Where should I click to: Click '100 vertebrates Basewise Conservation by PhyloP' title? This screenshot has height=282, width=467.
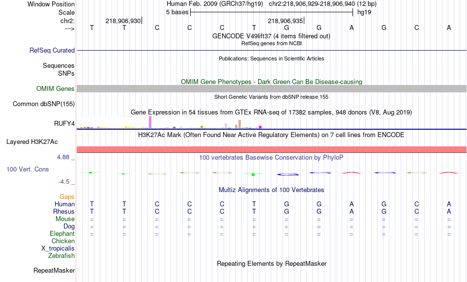pos(271,158)
